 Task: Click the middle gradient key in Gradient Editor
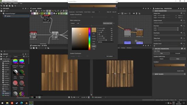tap(94, 7)
